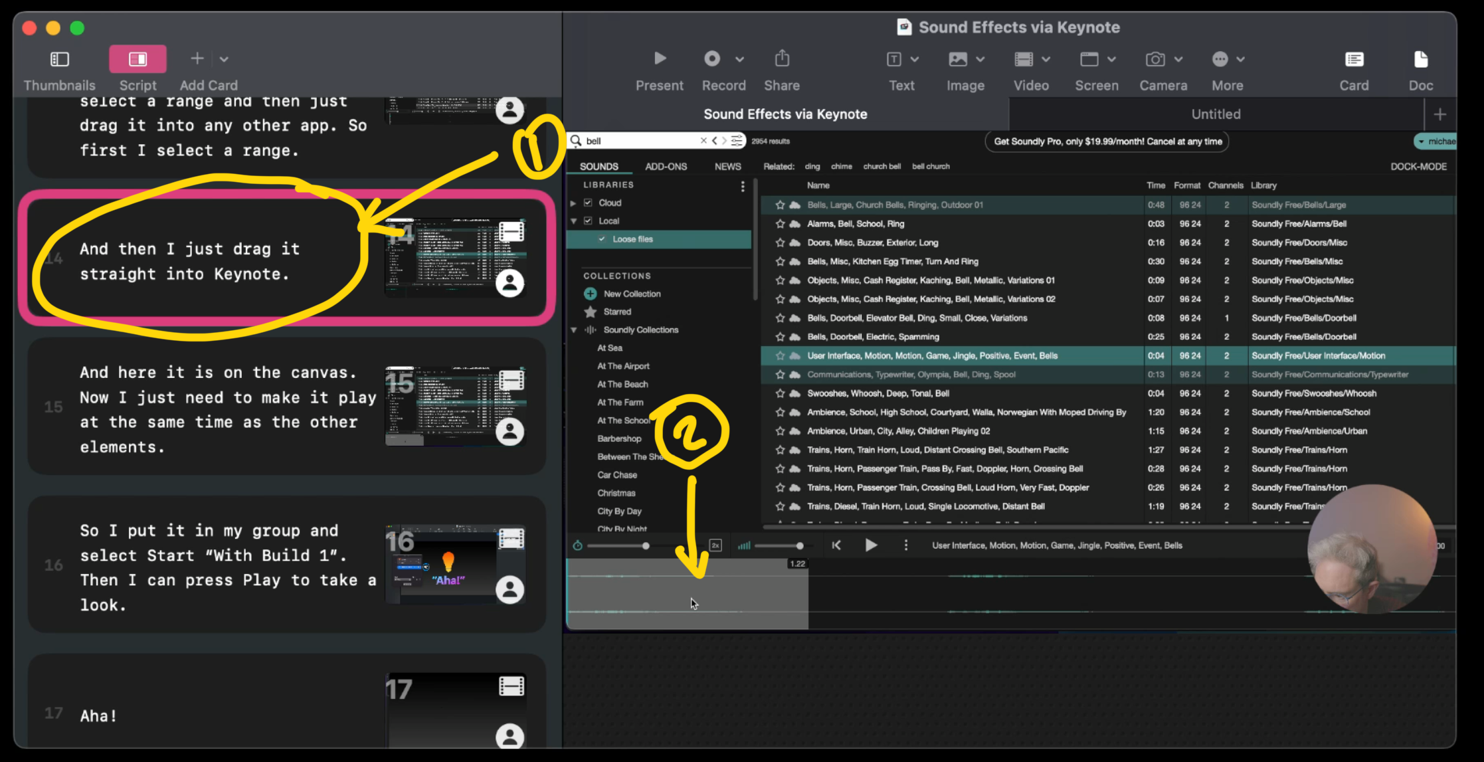Click the new tab plus icon
This screenshot has width=1484, height=762.
[1439, 114]
